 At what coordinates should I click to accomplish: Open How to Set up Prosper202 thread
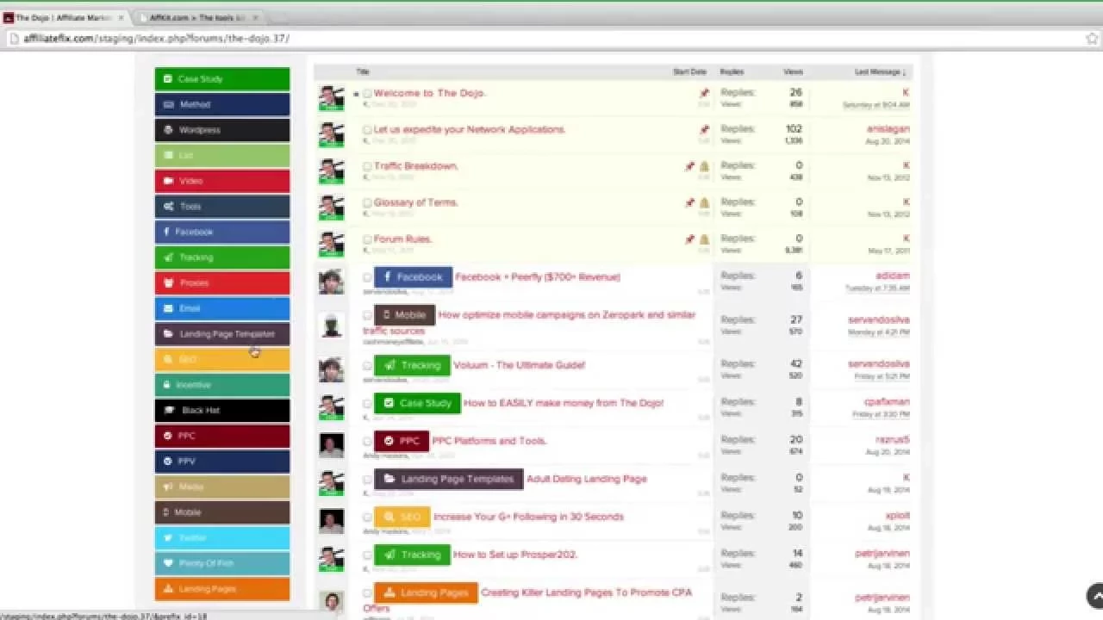click(x=515, y=555)
